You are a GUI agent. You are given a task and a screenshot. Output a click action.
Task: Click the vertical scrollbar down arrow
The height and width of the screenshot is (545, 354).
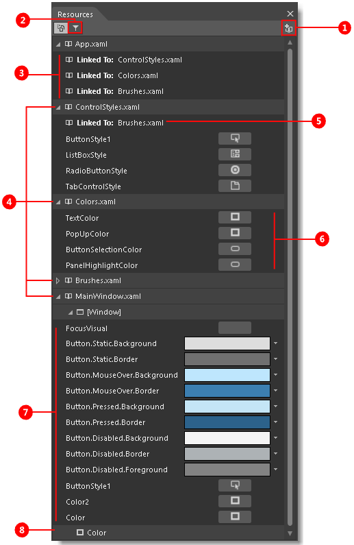290,533
